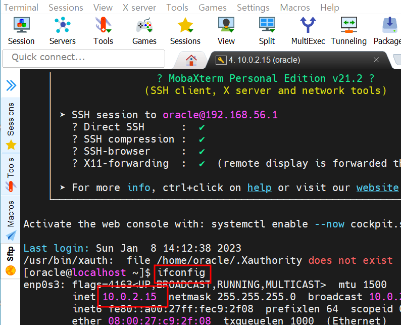Open the Help menu
Viewport: 401px width, 325px height.
click(329, 8)
